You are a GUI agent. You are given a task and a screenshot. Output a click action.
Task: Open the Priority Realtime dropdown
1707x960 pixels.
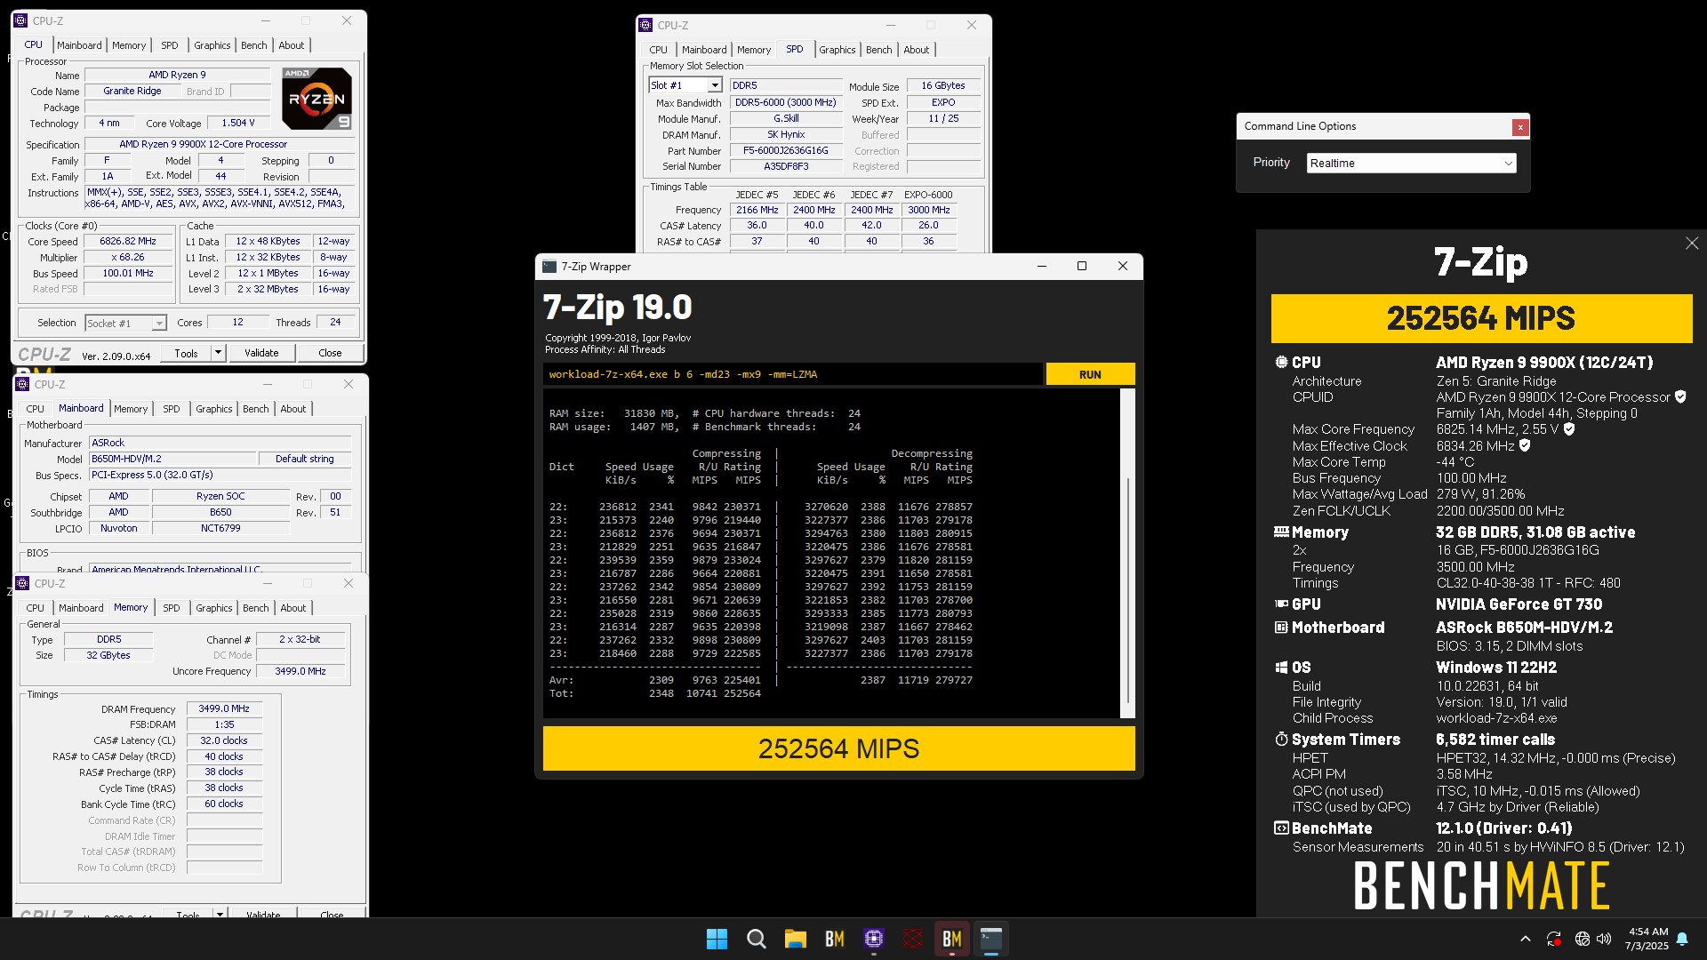tap(1412, 164)
